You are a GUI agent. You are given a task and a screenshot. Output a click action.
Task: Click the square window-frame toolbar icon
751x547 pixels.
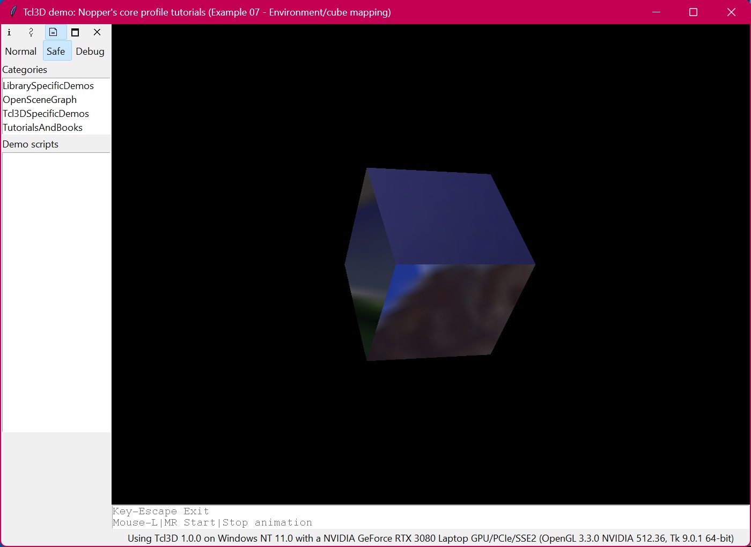pyautogui.click(x=75, y=32)
